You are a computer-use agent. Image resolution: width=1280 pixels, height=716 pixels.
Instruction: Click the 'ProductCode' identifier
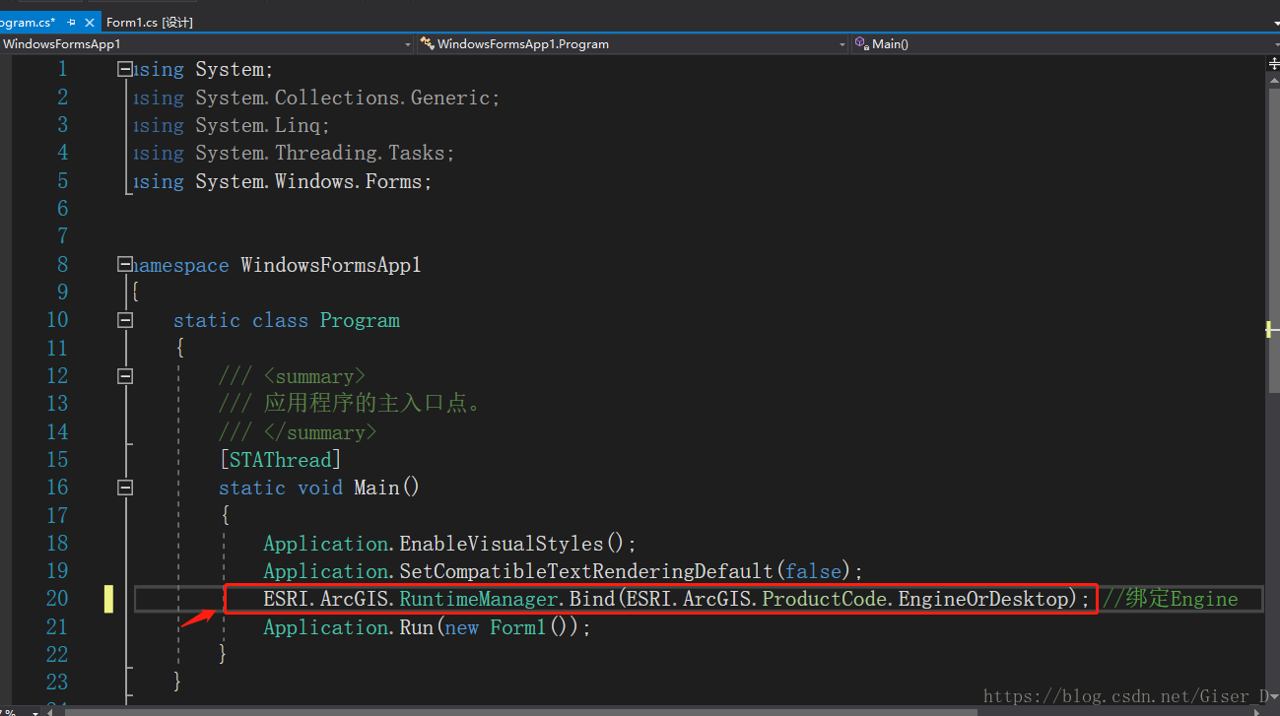pyautogui.click(x=823, y=599)
